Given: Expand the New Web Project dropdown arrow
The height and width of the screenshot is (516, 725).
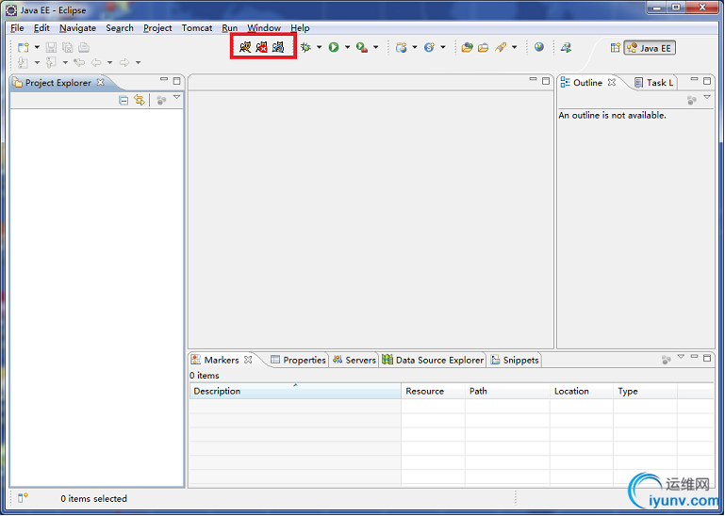Looking at the screenshot, I should pyautogui.click(x=414, y=47).
